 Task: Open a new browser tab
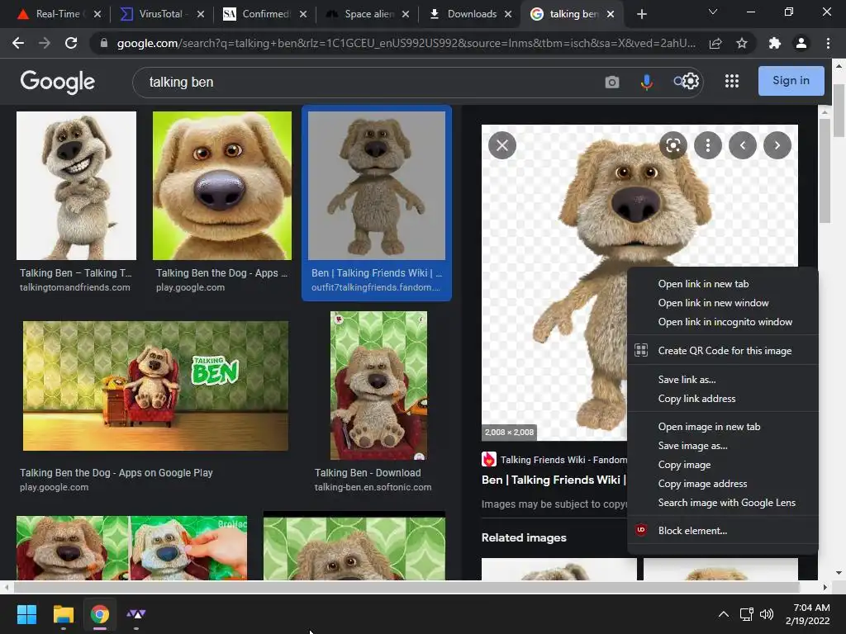point(641,14)
